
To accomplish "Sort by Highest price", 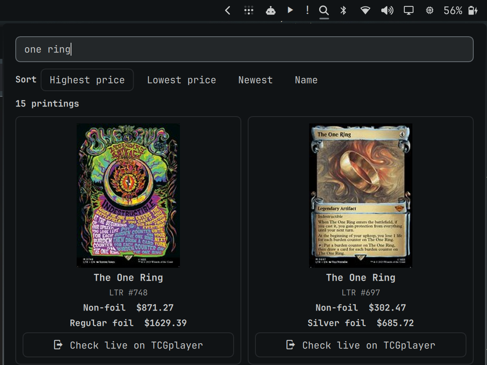I will pyautogui.click(x=87, y=80).
